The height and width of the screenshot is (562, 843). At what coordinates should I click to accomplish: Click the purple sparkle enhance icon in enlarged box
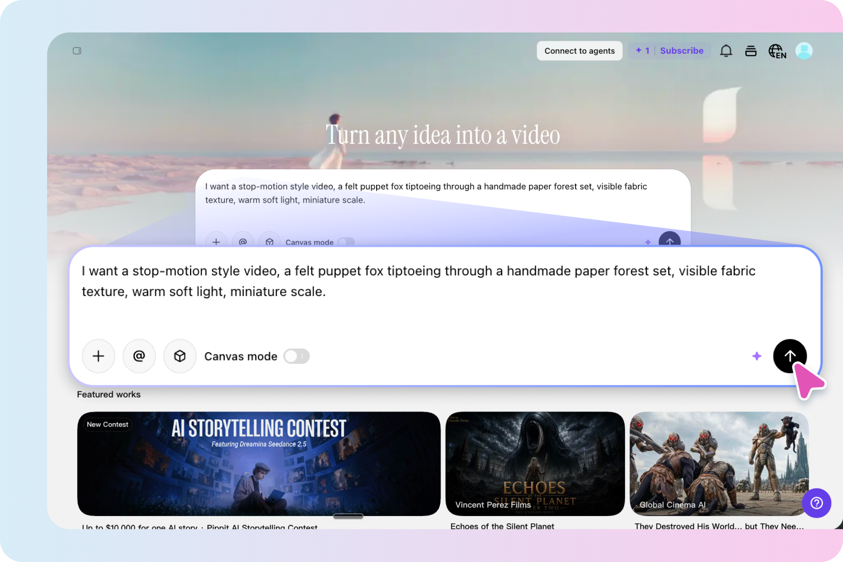(757, 356)
